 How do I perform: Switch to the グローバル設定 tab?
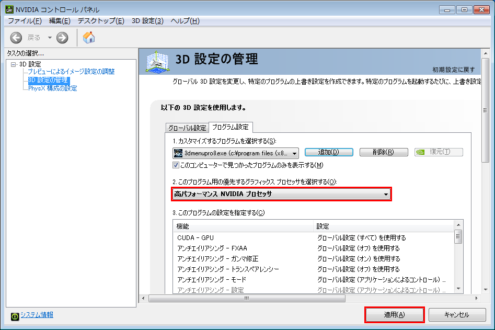pos(187,128)
